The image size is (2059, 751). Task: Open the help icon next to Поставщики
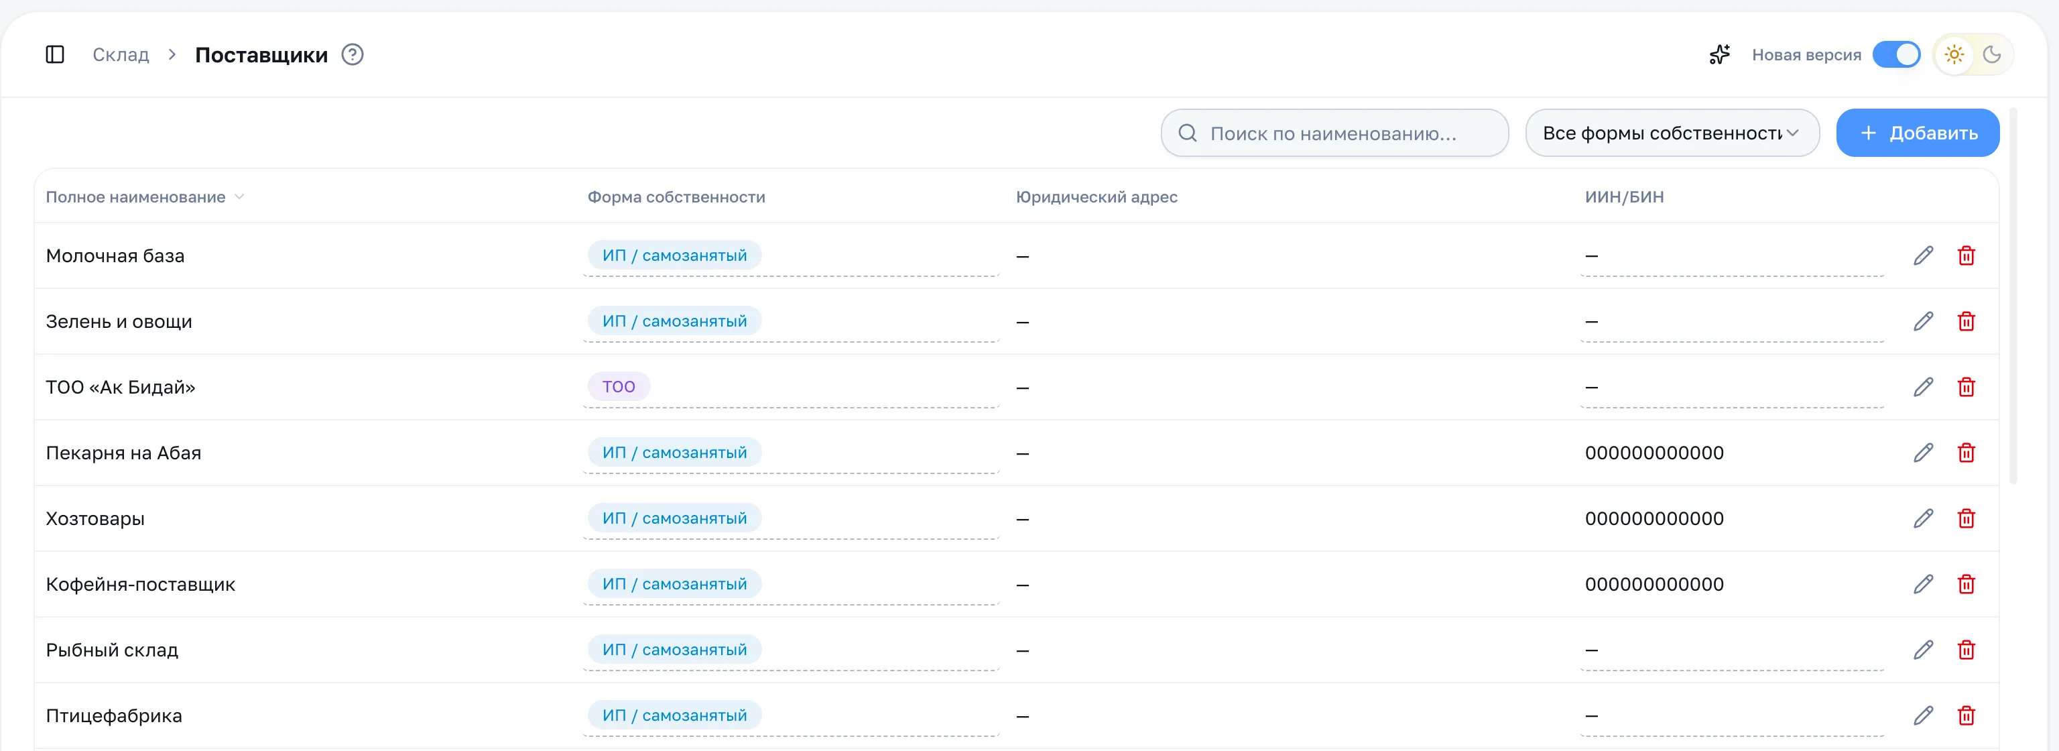click(353, 54)
